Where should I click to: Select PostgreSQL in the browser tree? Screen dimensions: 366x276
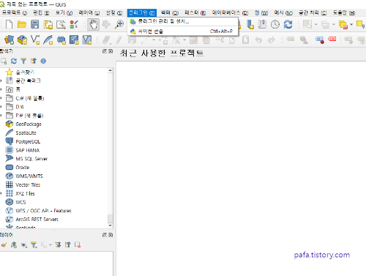coord(28,141)
